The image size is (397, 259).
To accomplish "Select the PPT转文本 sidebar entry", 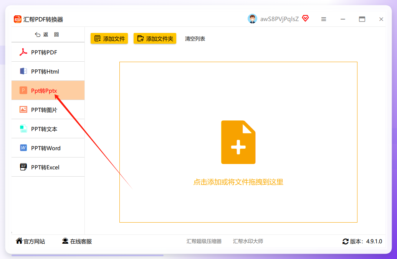I will point(48,129).
